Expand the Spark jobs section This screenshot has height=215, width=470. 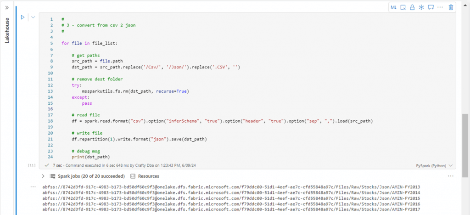point(43,176)
